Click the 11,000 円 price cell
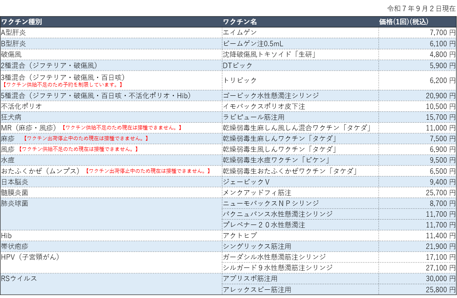 pyautogui.click(x=417, y=128)
